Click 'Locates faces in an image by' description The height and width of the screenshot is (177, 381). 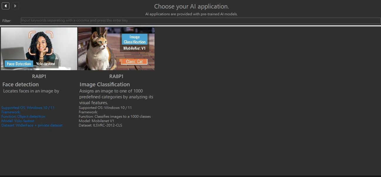pyautogui.click(x=31, y=91)
